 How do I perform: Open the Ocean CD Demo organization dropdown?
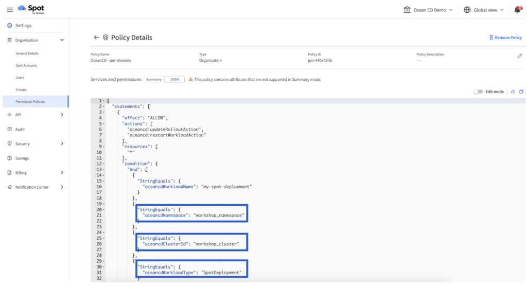pos(428,10)
